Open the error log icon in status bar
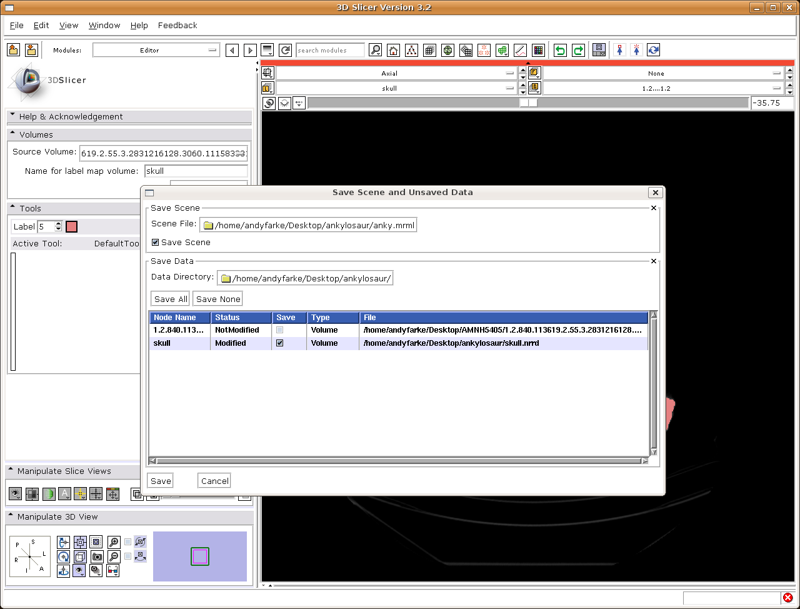This screenshot has height=609, width=800. click(788, 598)
